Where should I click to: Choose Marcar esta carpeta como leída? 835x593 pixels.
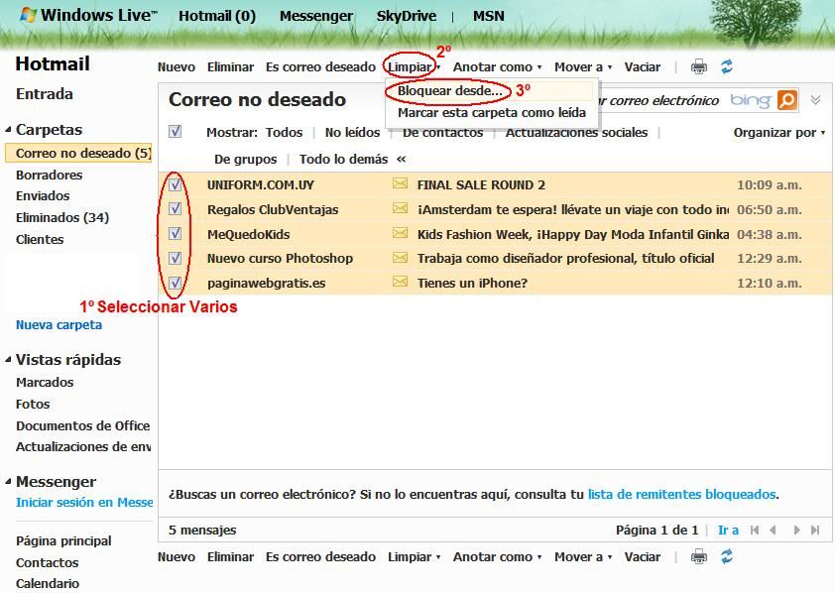click(x=492, y=113)
